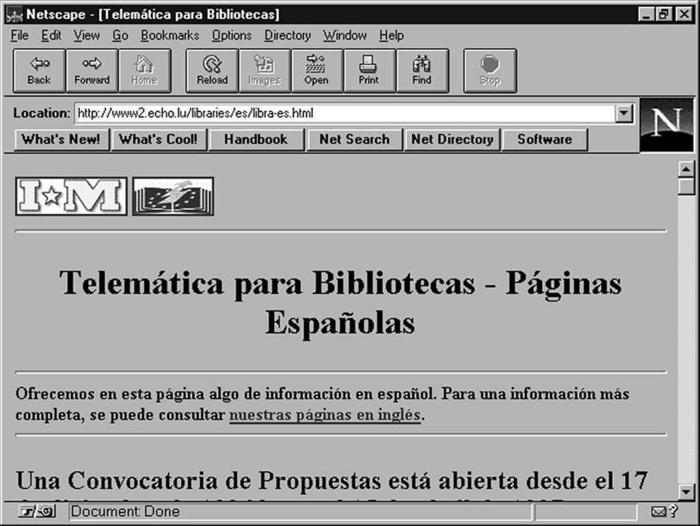The image size is (700, 526).
Task: Click the Netscape title bar system icon
Action: 14,15
